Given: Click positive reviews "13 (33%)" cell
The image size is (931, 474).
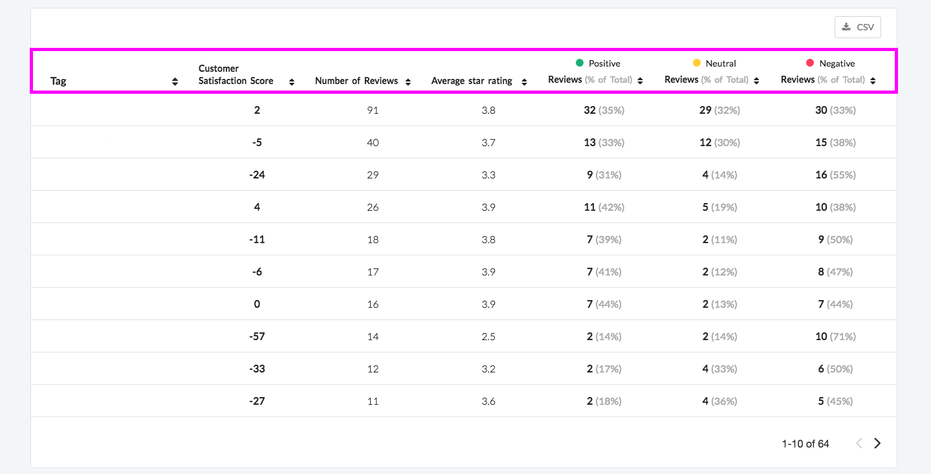Looking at the screenshot, I should click(604, 142).
